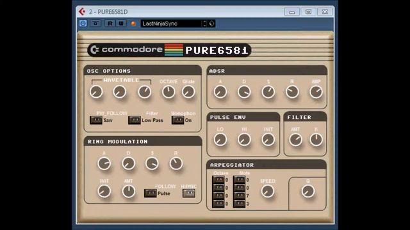410x230 pixels.
Task: Toggle the plugin power/bypass button
Action: click(83, 24)
